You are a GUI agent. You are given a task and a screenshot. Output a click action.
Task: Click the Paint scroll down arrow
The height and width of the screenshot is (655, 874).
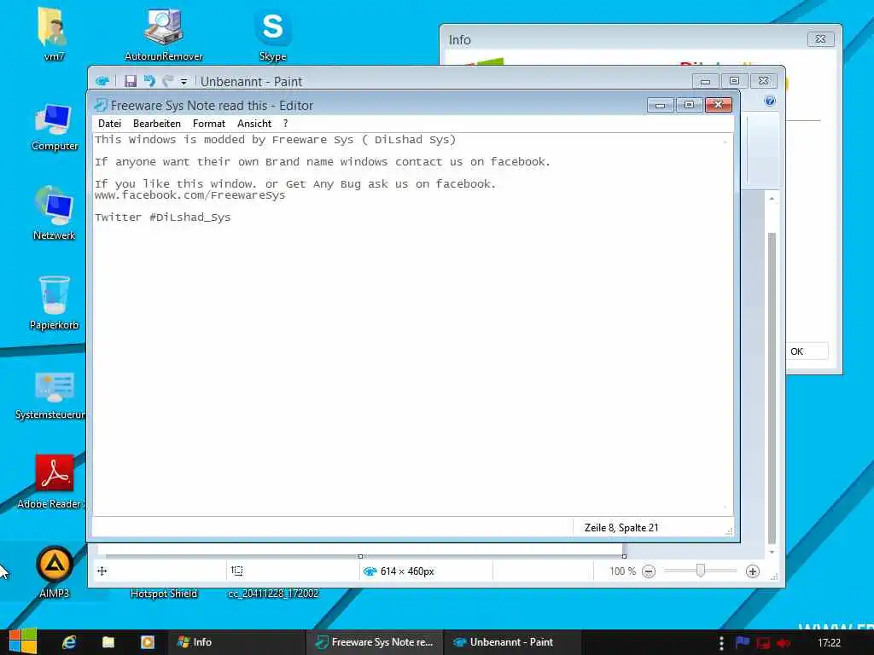772,552
